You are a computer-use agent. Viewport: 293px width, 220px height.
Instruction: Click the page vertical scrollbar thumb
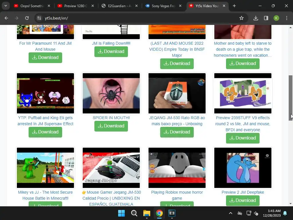tap(290, 98)
